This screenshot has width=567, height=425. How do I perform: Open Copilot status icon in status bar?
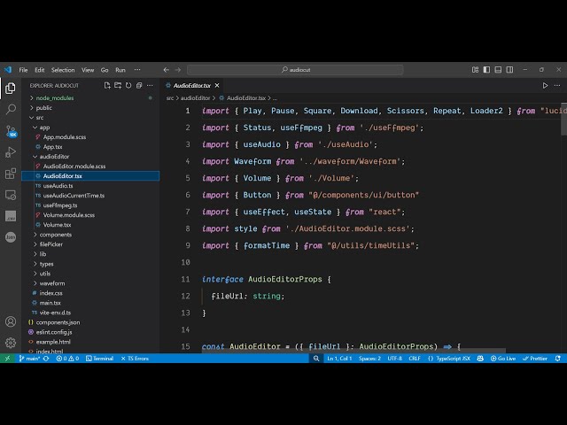[x=480, y=359]
